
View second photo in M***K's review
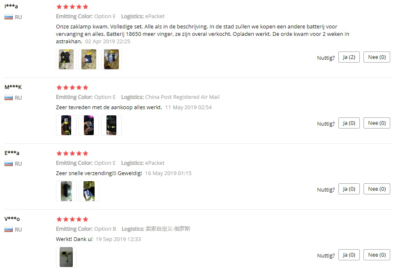(x=89, y=125)
